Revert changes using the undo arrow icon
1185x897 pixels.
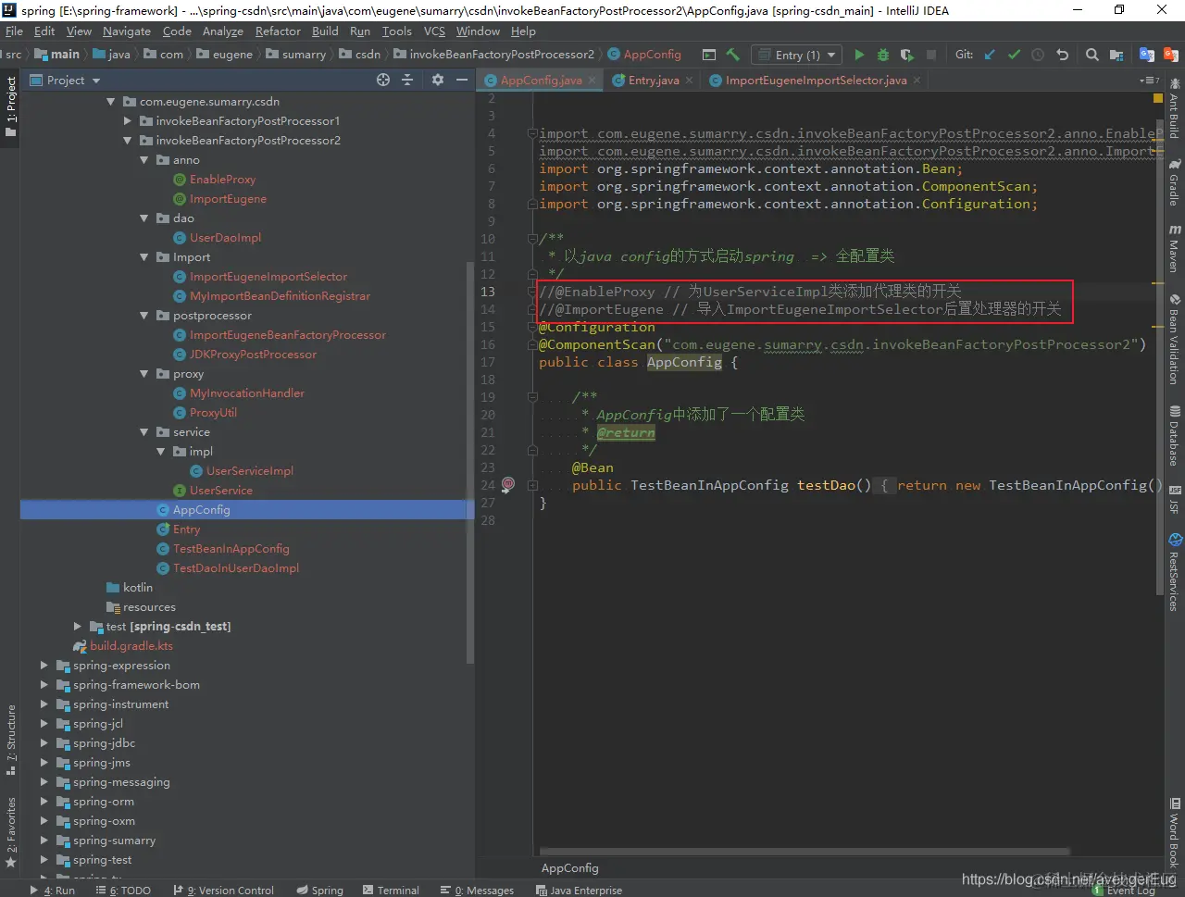[1062, 55]
